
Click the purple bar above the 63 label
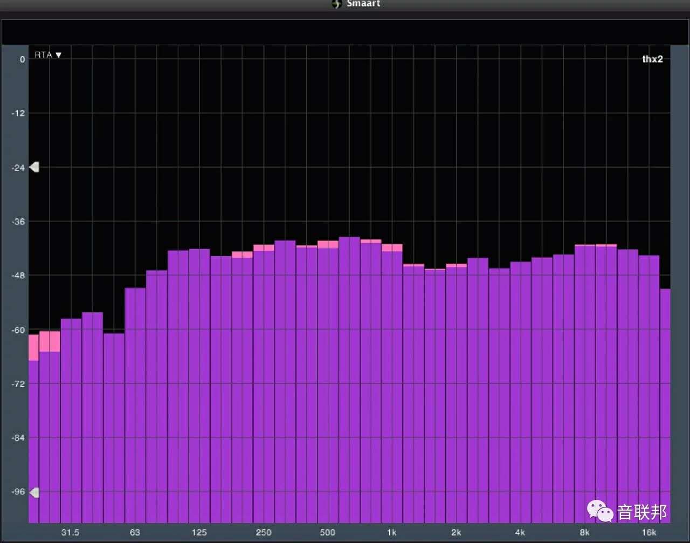coord(135,404)
